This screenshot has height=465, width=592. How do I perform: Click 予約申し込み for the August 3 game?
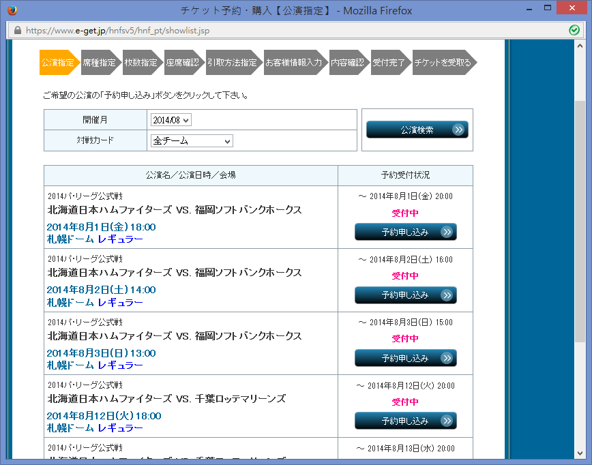406,358
